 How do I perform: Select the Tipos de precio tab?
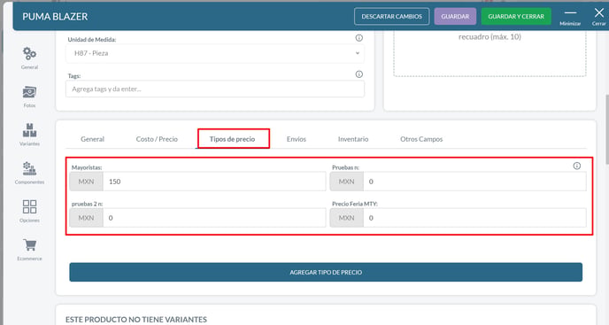tap(232, 139)
